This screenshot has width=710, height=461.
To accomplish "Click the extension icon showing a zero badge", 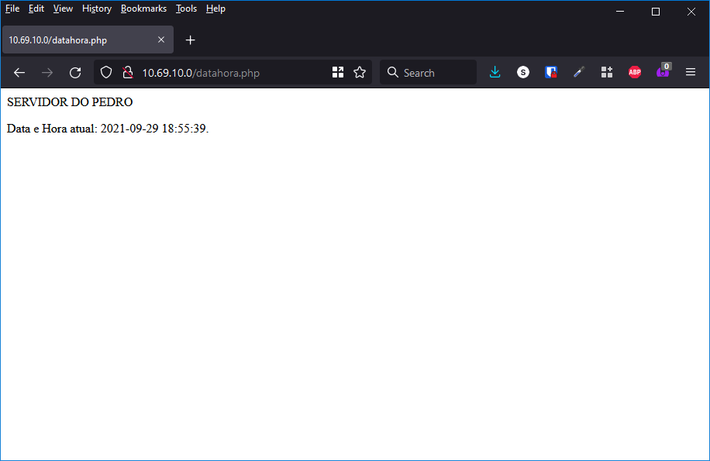I will (662, 72).
